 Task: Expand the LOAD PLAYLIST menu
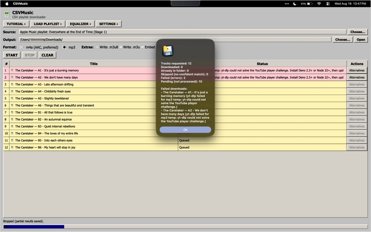pyautogui.click(x=48, y=24)
